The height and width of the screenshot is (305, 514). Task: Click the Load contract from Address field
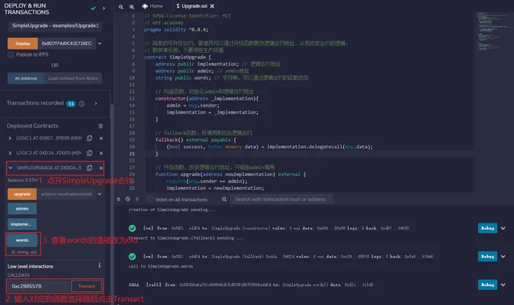point(72,79)
